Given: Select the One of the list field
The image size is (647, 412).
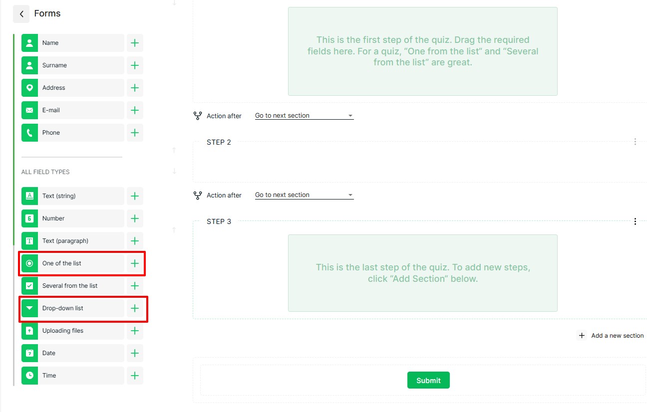Looking at the screenshot, I should click(x=72, y=263).
